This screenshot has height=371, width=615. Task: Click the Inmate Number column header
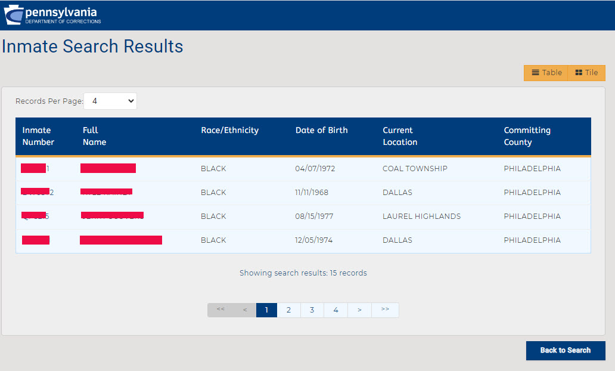38,136
